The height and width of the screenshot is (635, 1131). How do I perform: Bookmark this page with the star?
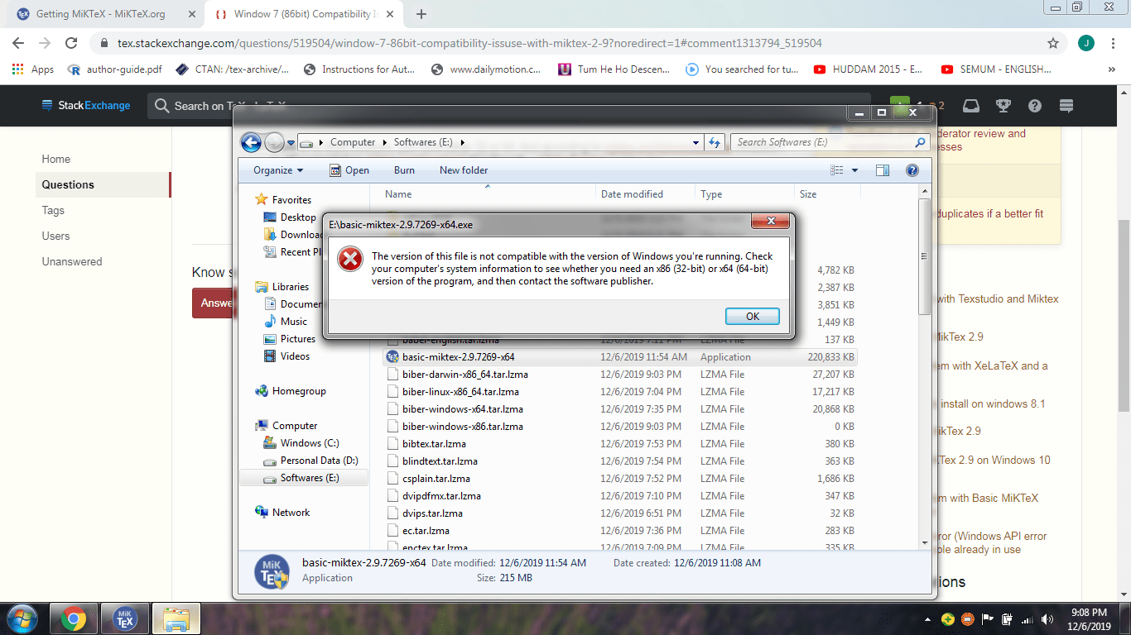(x=1053, y=43)
